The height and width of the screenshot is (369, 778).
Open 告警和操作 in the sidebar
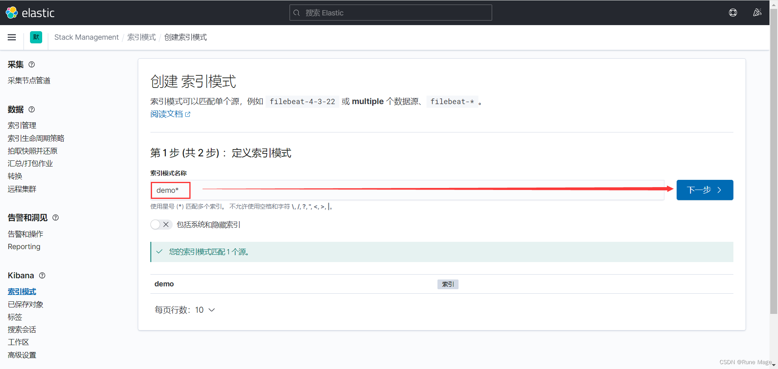(26, 234)
